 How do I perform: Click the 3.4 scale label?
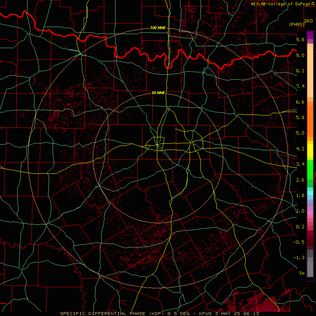300,164
